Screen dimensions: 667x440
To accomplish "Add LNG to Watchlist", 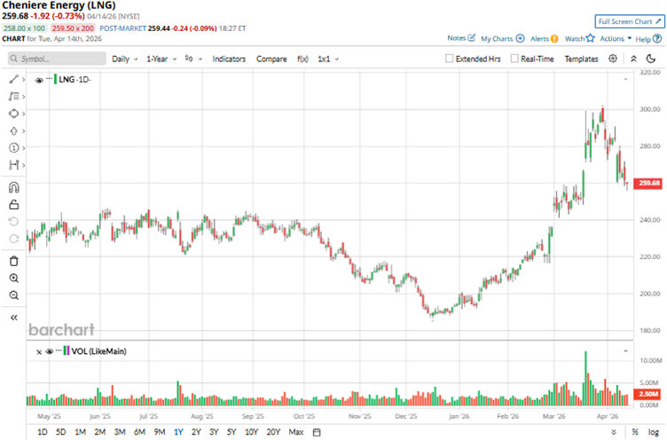I will click(x=579, y=38).
